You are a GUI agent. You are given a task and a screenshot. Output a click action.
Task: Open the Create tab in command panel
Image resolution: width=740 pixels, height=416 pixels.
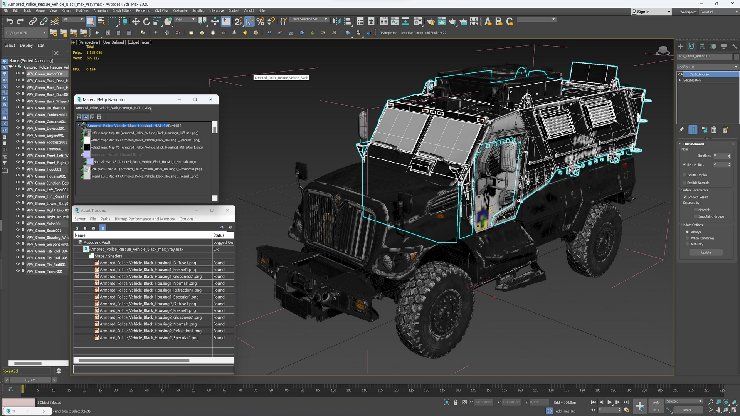click(681, 46)
